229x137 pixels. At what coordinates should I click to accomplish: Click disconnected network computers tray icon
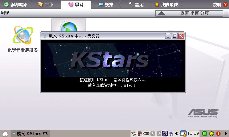pyautogui.click(x=140, y=134)
